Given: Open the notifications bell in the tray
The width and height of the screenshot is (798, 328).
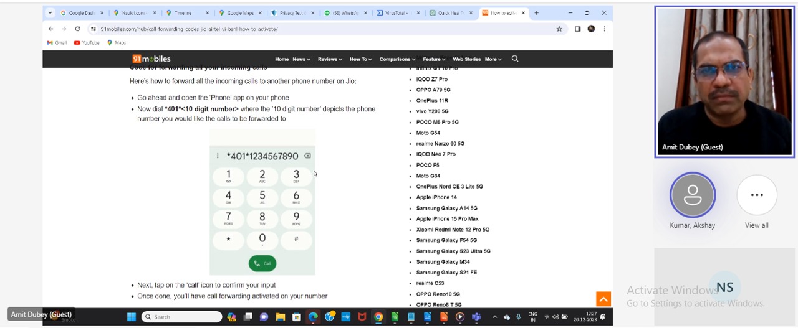Looking at the screenshot, I should click(602, 317).
